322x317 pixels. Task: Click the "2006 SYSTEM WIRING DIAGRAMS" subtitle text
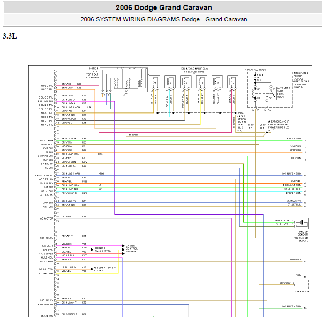tap(130, 19)
